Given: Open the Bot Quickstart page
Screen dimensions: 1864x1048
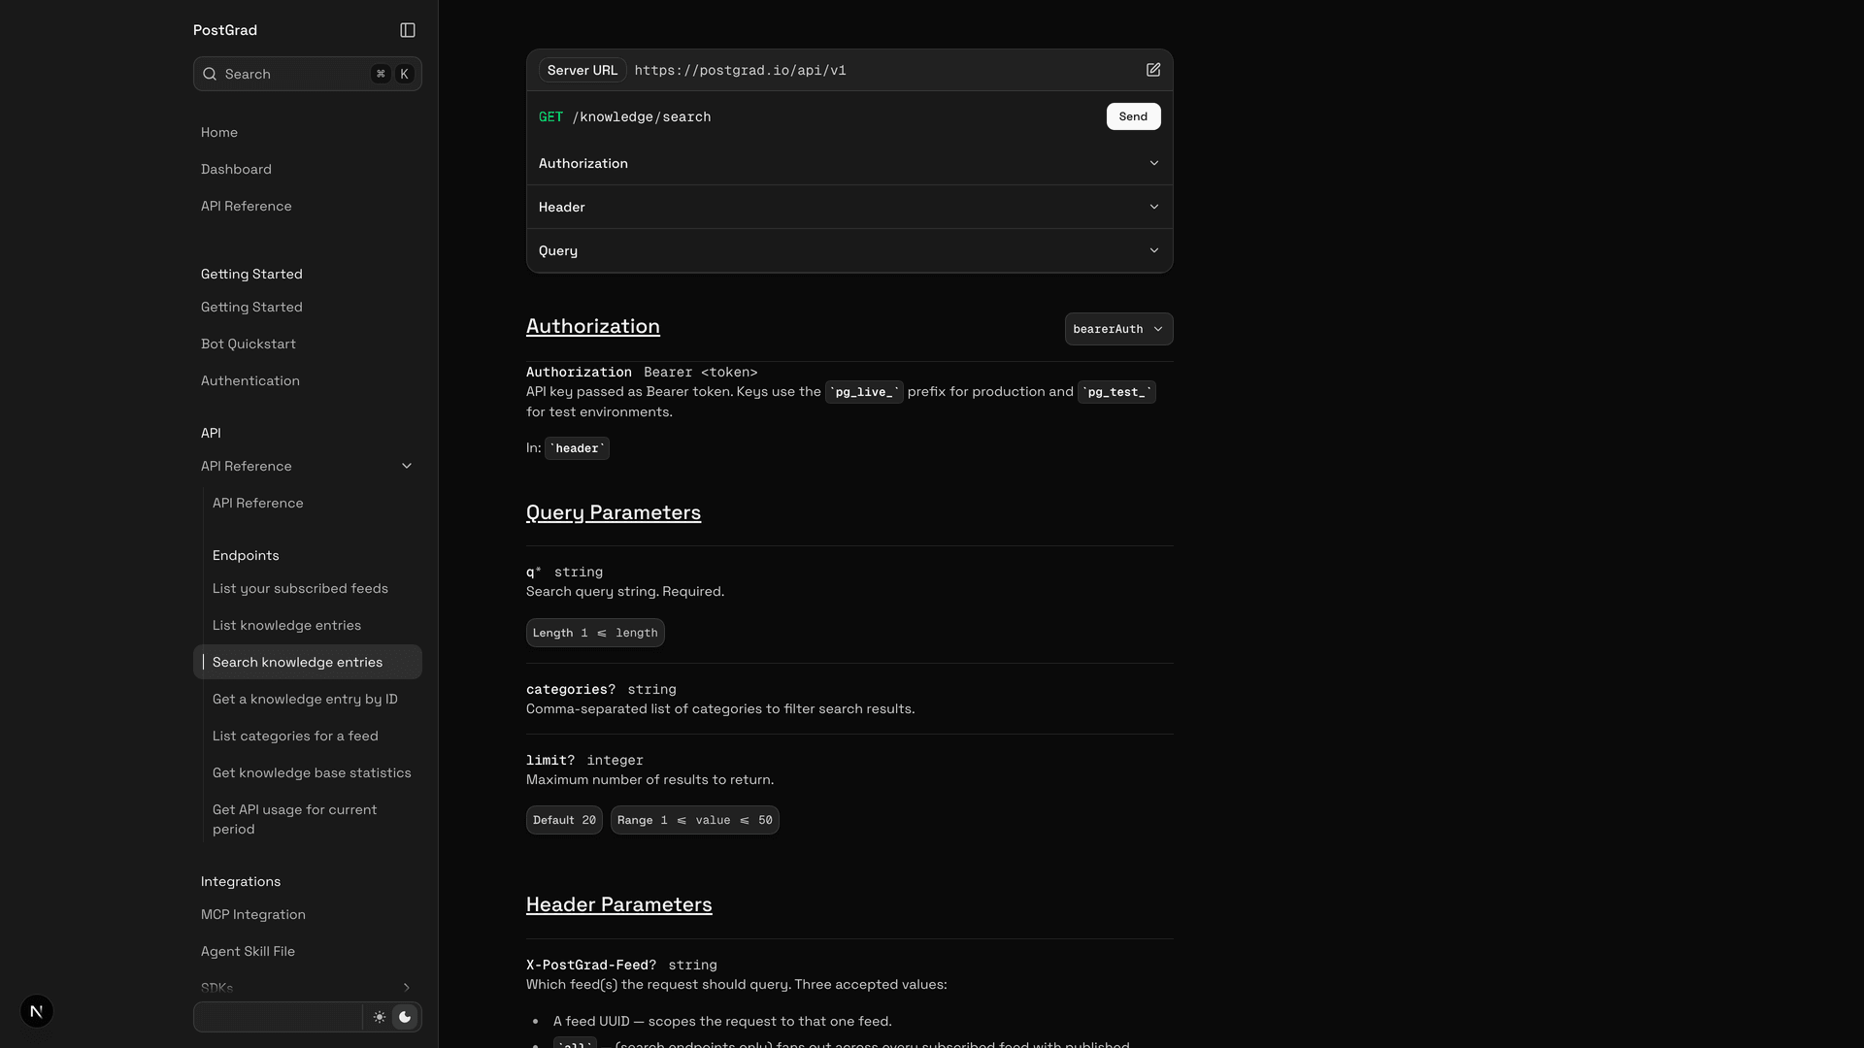Looking at the screenshot, I should (x=249, y=344).
